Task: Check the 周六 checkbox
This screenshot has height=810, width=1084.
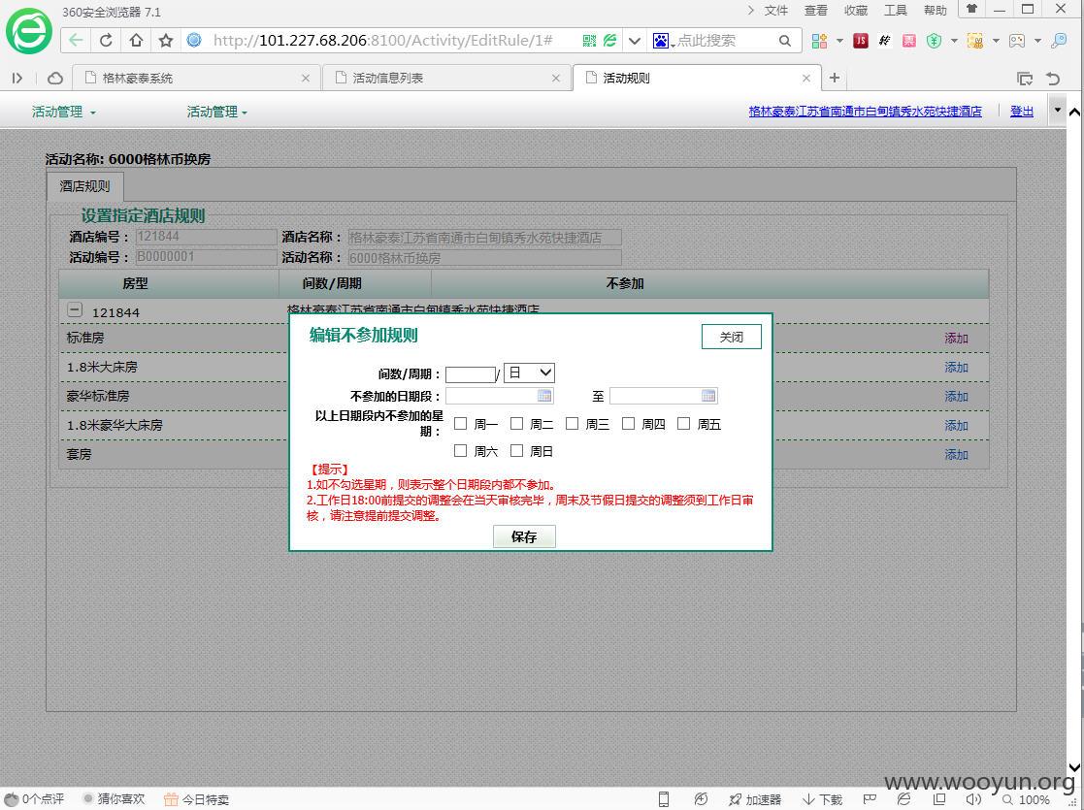Action: pos(460,451)
